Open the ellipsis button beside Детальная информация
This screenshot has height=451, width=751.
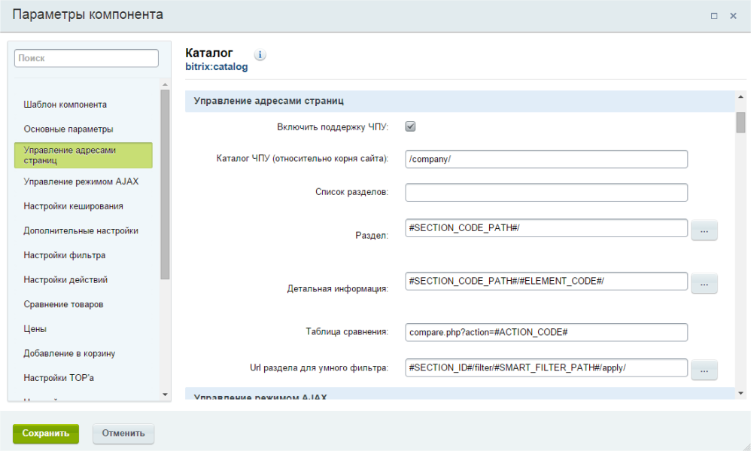pyautogui.click(x=704, y=284)
